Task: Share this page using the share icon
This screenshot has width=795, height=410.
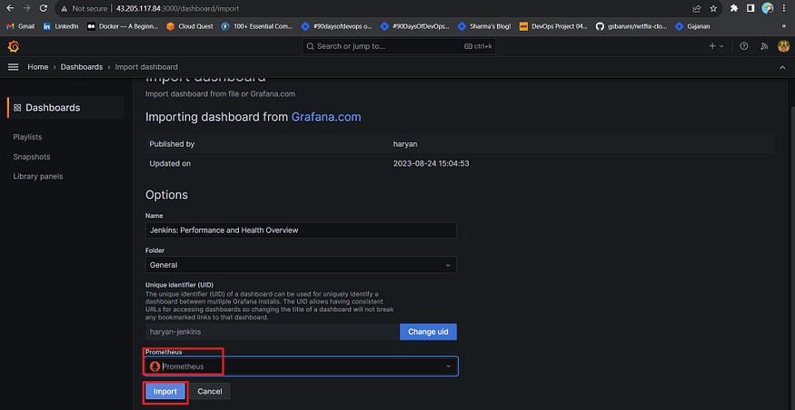Action: [x=697, y=8]
